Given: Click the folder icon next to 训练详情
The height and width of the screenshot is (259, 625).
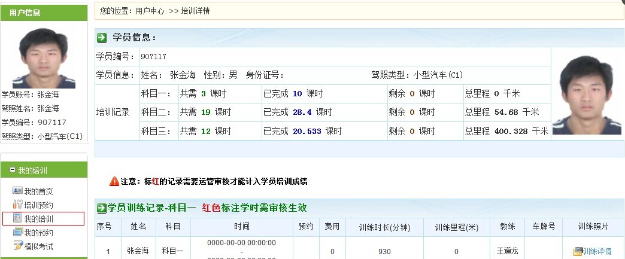Looking at the screenshot, I should [x=578, y=251].
